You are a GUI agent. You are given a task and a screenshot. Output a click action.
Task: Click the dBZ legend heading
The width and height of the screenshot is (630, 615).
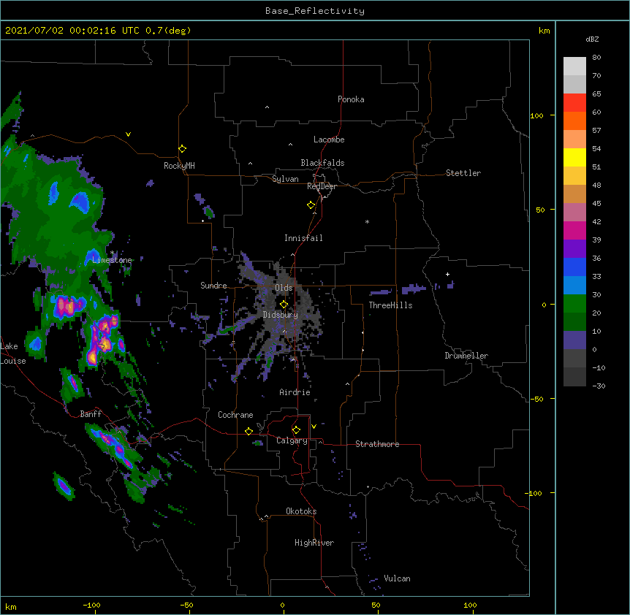point(592,39)
